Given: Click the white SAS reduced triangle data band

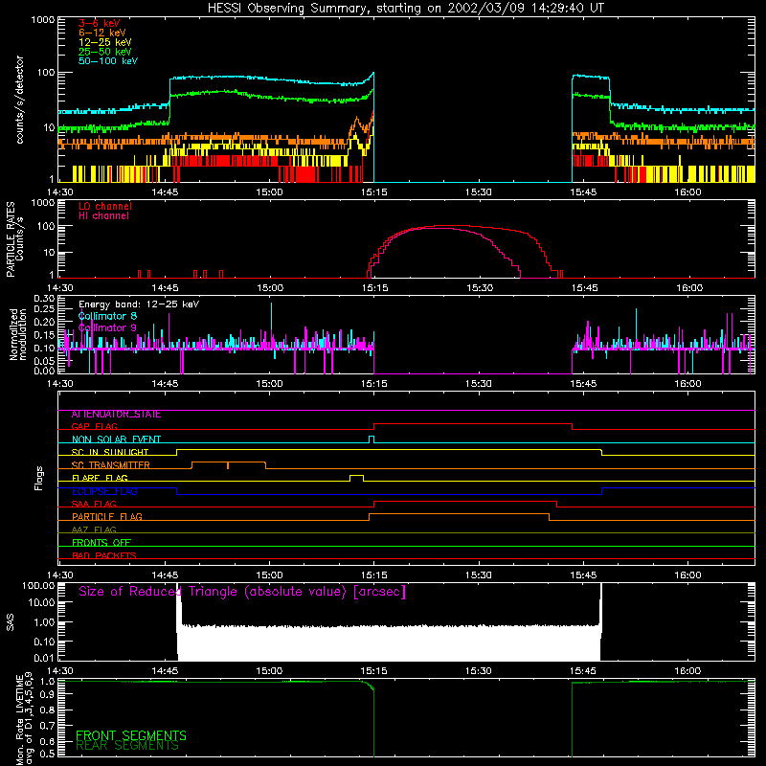Looking at the screenshot, I should point(390,642).
